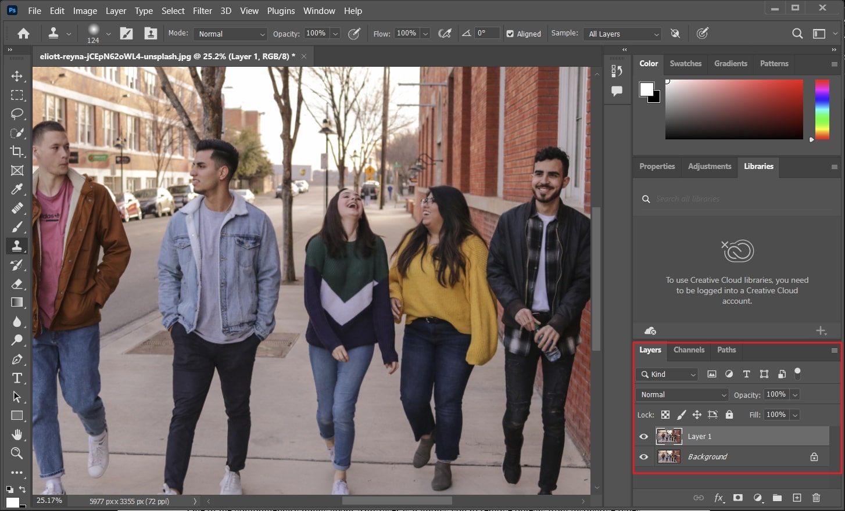Click the red spectrum color bar
Image resolution: width=845 pixels, height=511 pixels.
pos(822,110)
